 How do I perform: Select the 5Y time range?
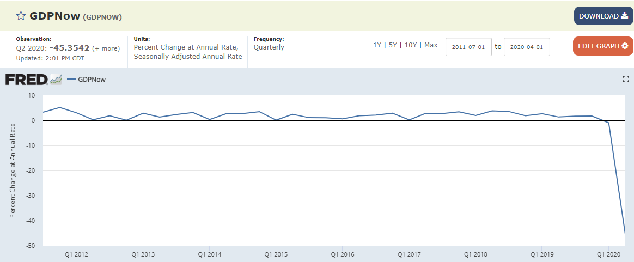(393, 45)
